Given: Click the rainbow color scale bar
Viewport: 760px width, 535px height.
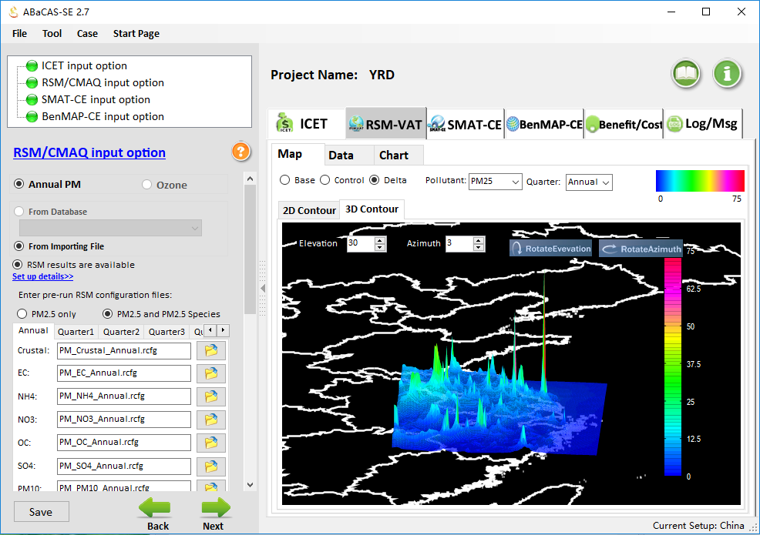Looking at the screenshot, I should pyautogui.click(x=700, y=180).
